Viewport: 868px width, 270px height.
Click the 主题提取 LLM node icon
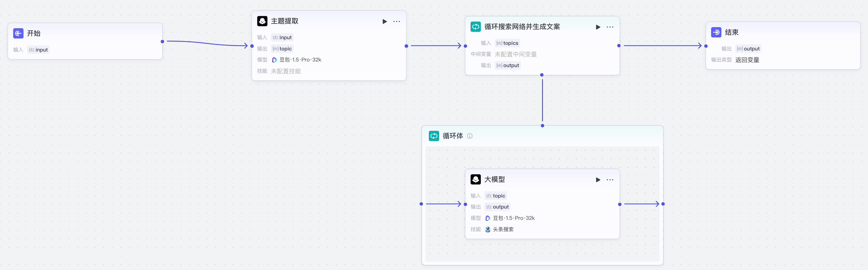point(262,21)
